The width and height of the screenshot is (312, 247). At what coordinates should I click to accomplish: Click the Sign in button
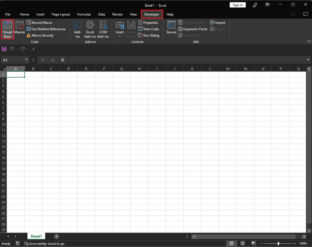(238, 5)
